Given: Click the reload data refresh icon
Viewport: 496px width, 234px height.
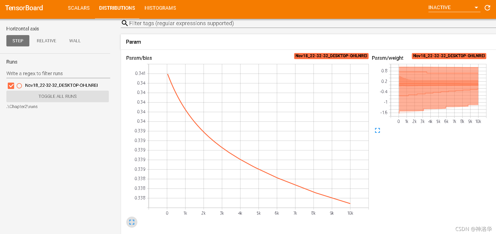Looking at the screenshot, I should [487, 8].
